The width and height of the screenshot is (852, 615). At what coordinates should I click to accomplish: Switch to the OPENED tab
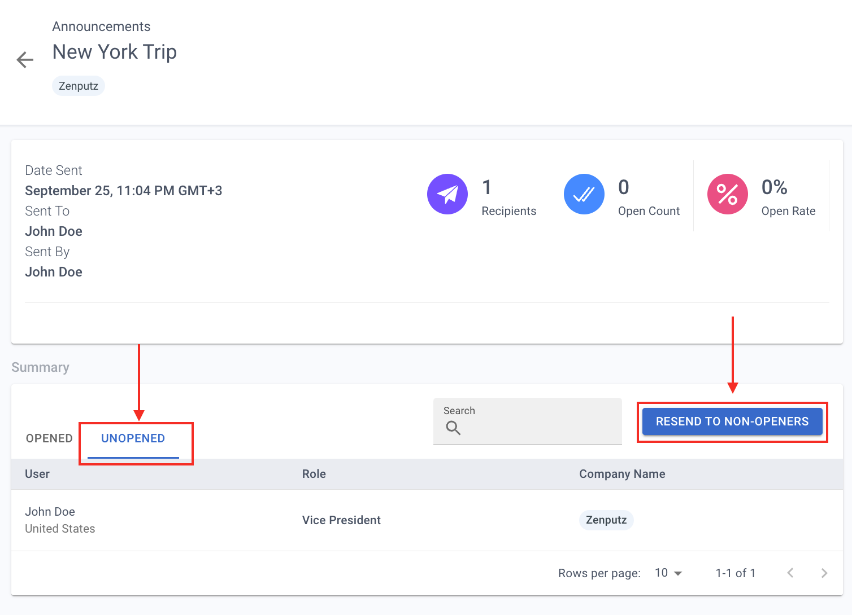click(x=49, y=438)
